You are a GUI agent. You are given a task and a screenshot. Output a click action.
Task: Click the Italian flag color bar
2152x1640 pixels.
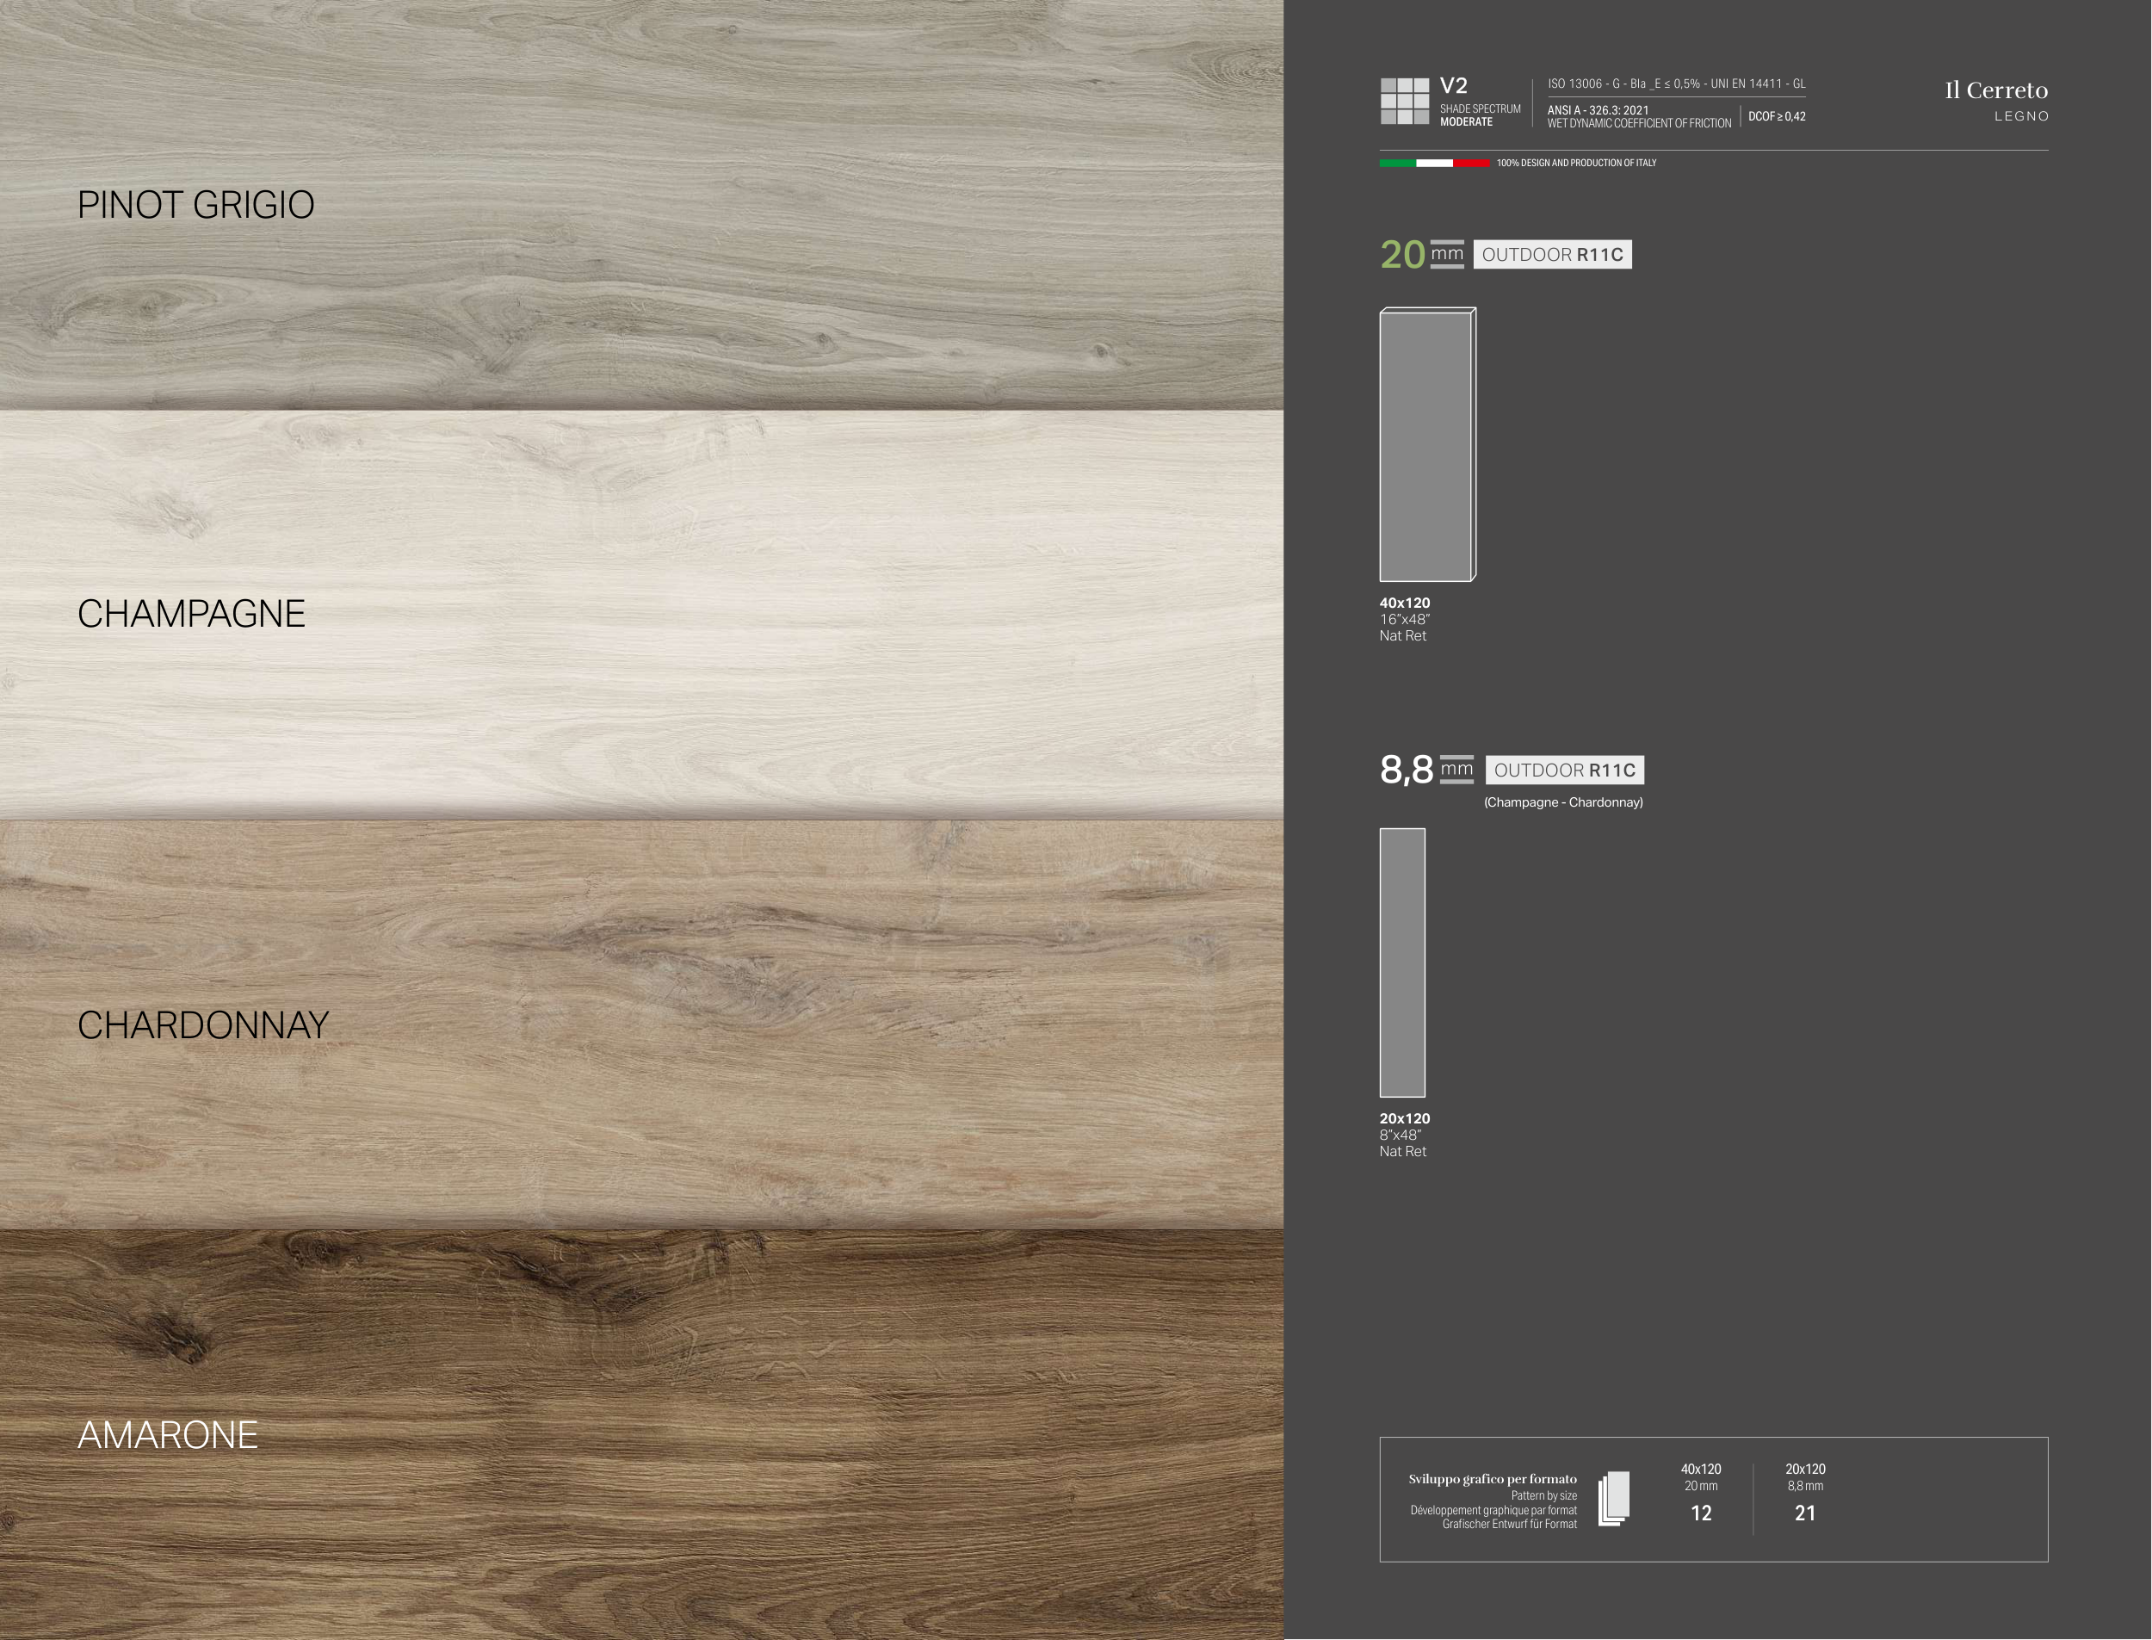pyautogui.click(x=1434, y=163)
